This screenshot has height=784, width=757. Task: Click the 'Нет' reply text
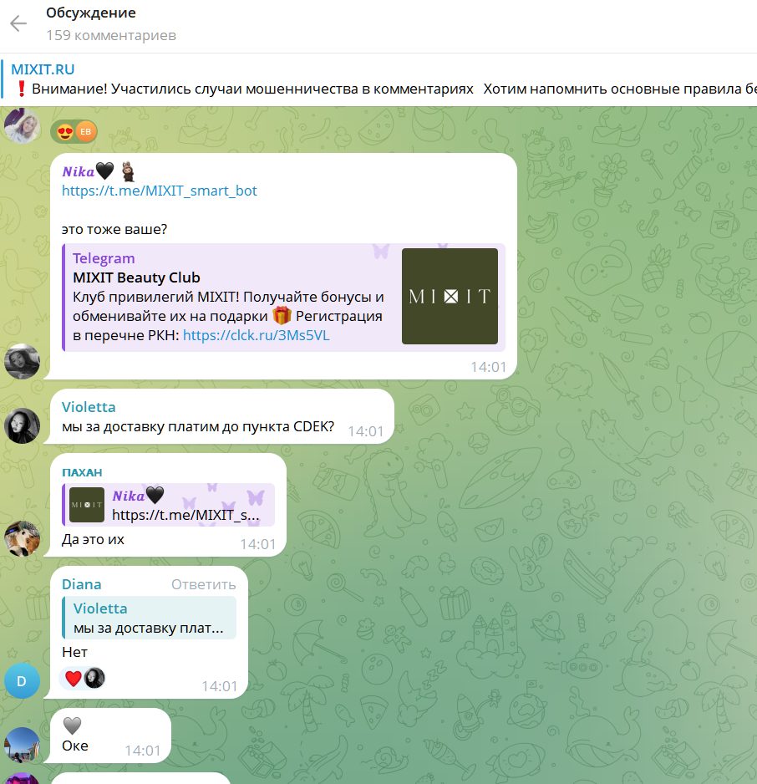point(74,652)
